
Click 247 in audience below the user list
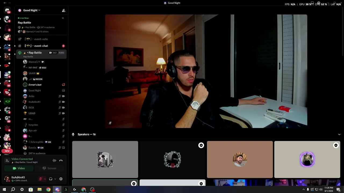tap(37, 153)
